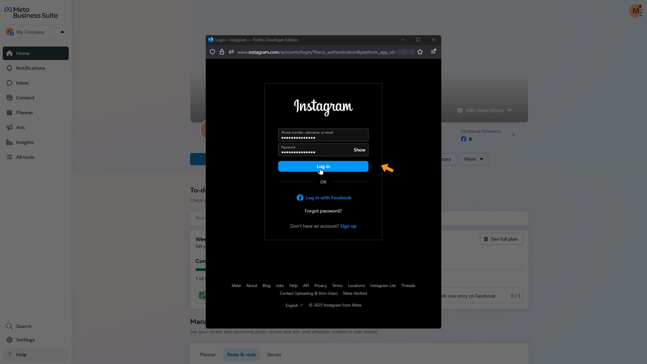Choose Log in with Facebook
The image size is (647, 364).
point(324,198)
